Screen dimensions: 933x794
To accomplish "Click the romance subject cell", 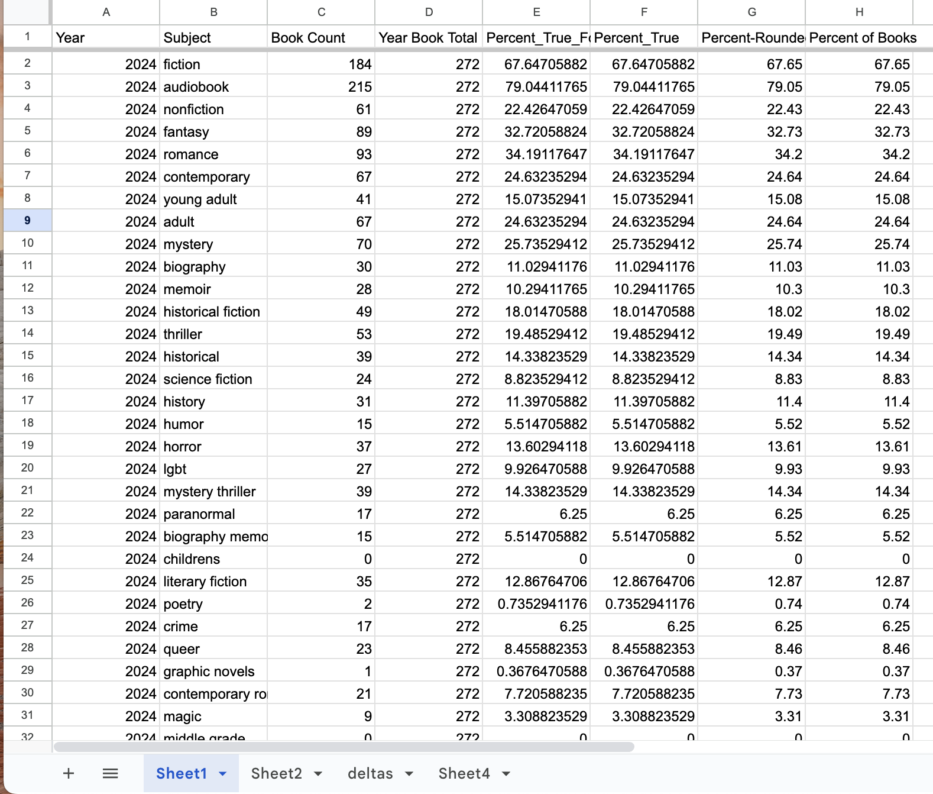I will 213,154.
